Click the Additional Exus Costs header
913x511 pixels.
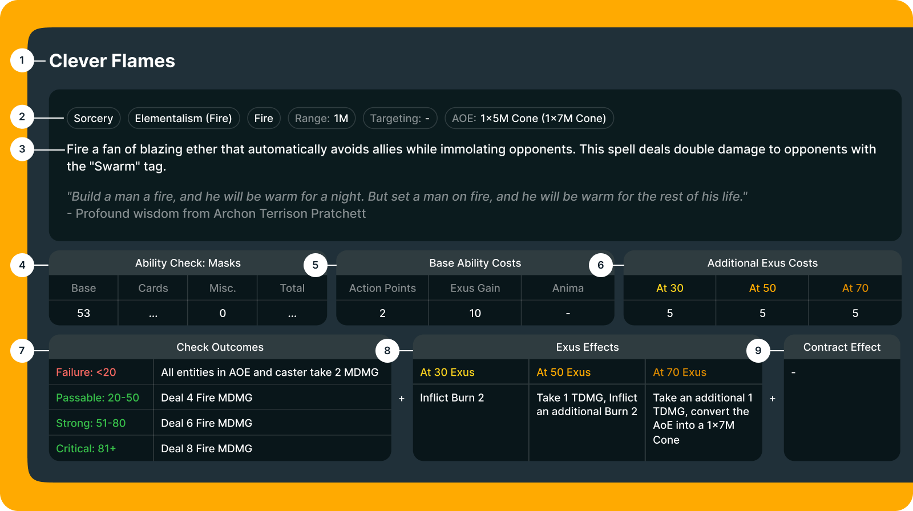click(x=762, y=263)
